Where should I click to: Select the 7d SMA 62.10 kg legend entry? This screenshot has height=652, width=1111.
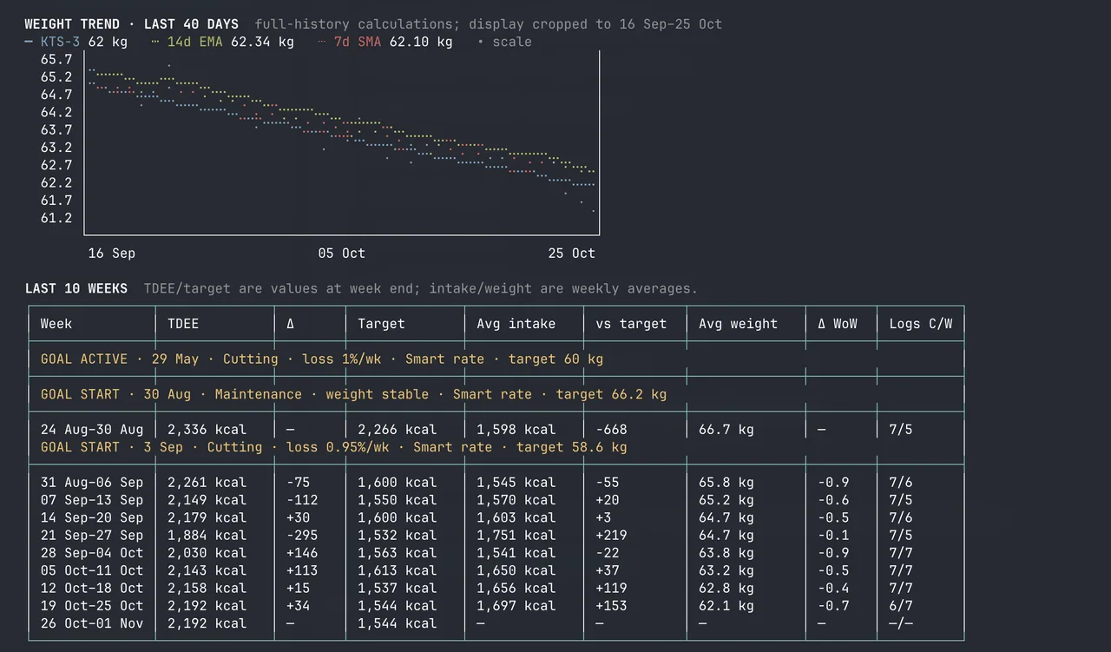coord(385,42)
